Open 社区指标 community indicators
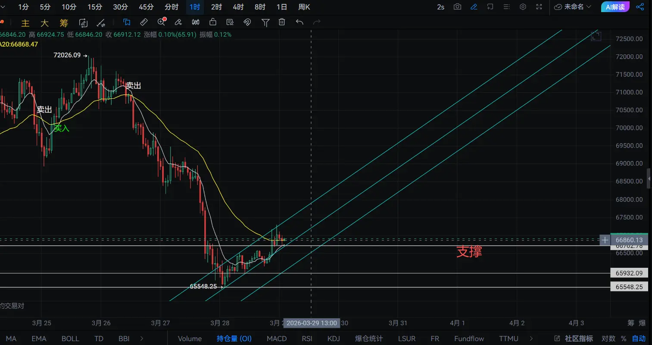The height and width of the screenshot is (345, 652). click(579, 339)
